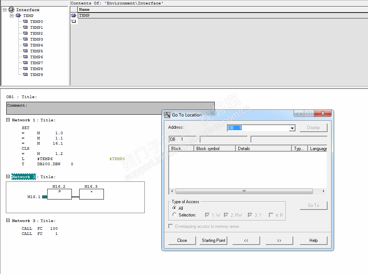This screenshot has height=274, width=368.
Task: Click the T DB200.DBW 0 statement line
Action: (48, 164)
